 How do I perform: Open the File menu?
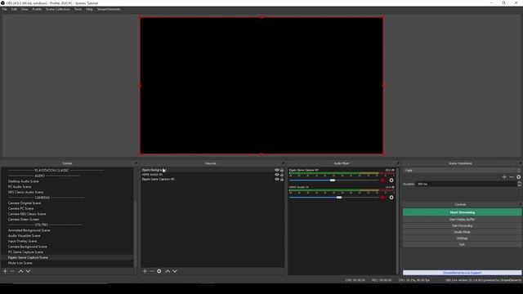(4, 9)
